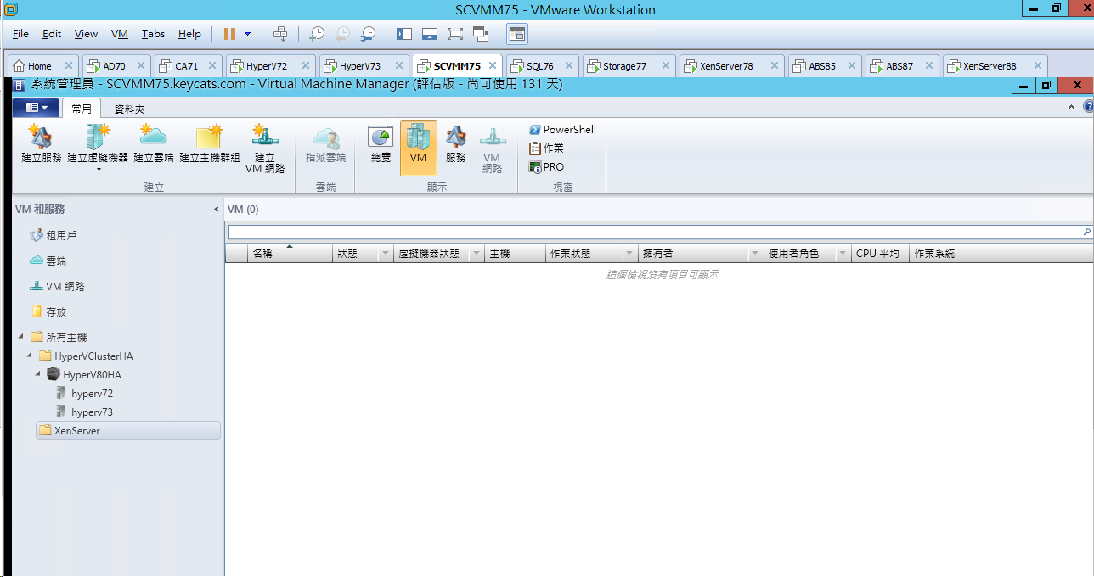Click the search magnifier in filter box

1086,232
